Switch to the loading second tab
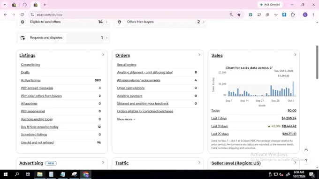 click(25, 5)
